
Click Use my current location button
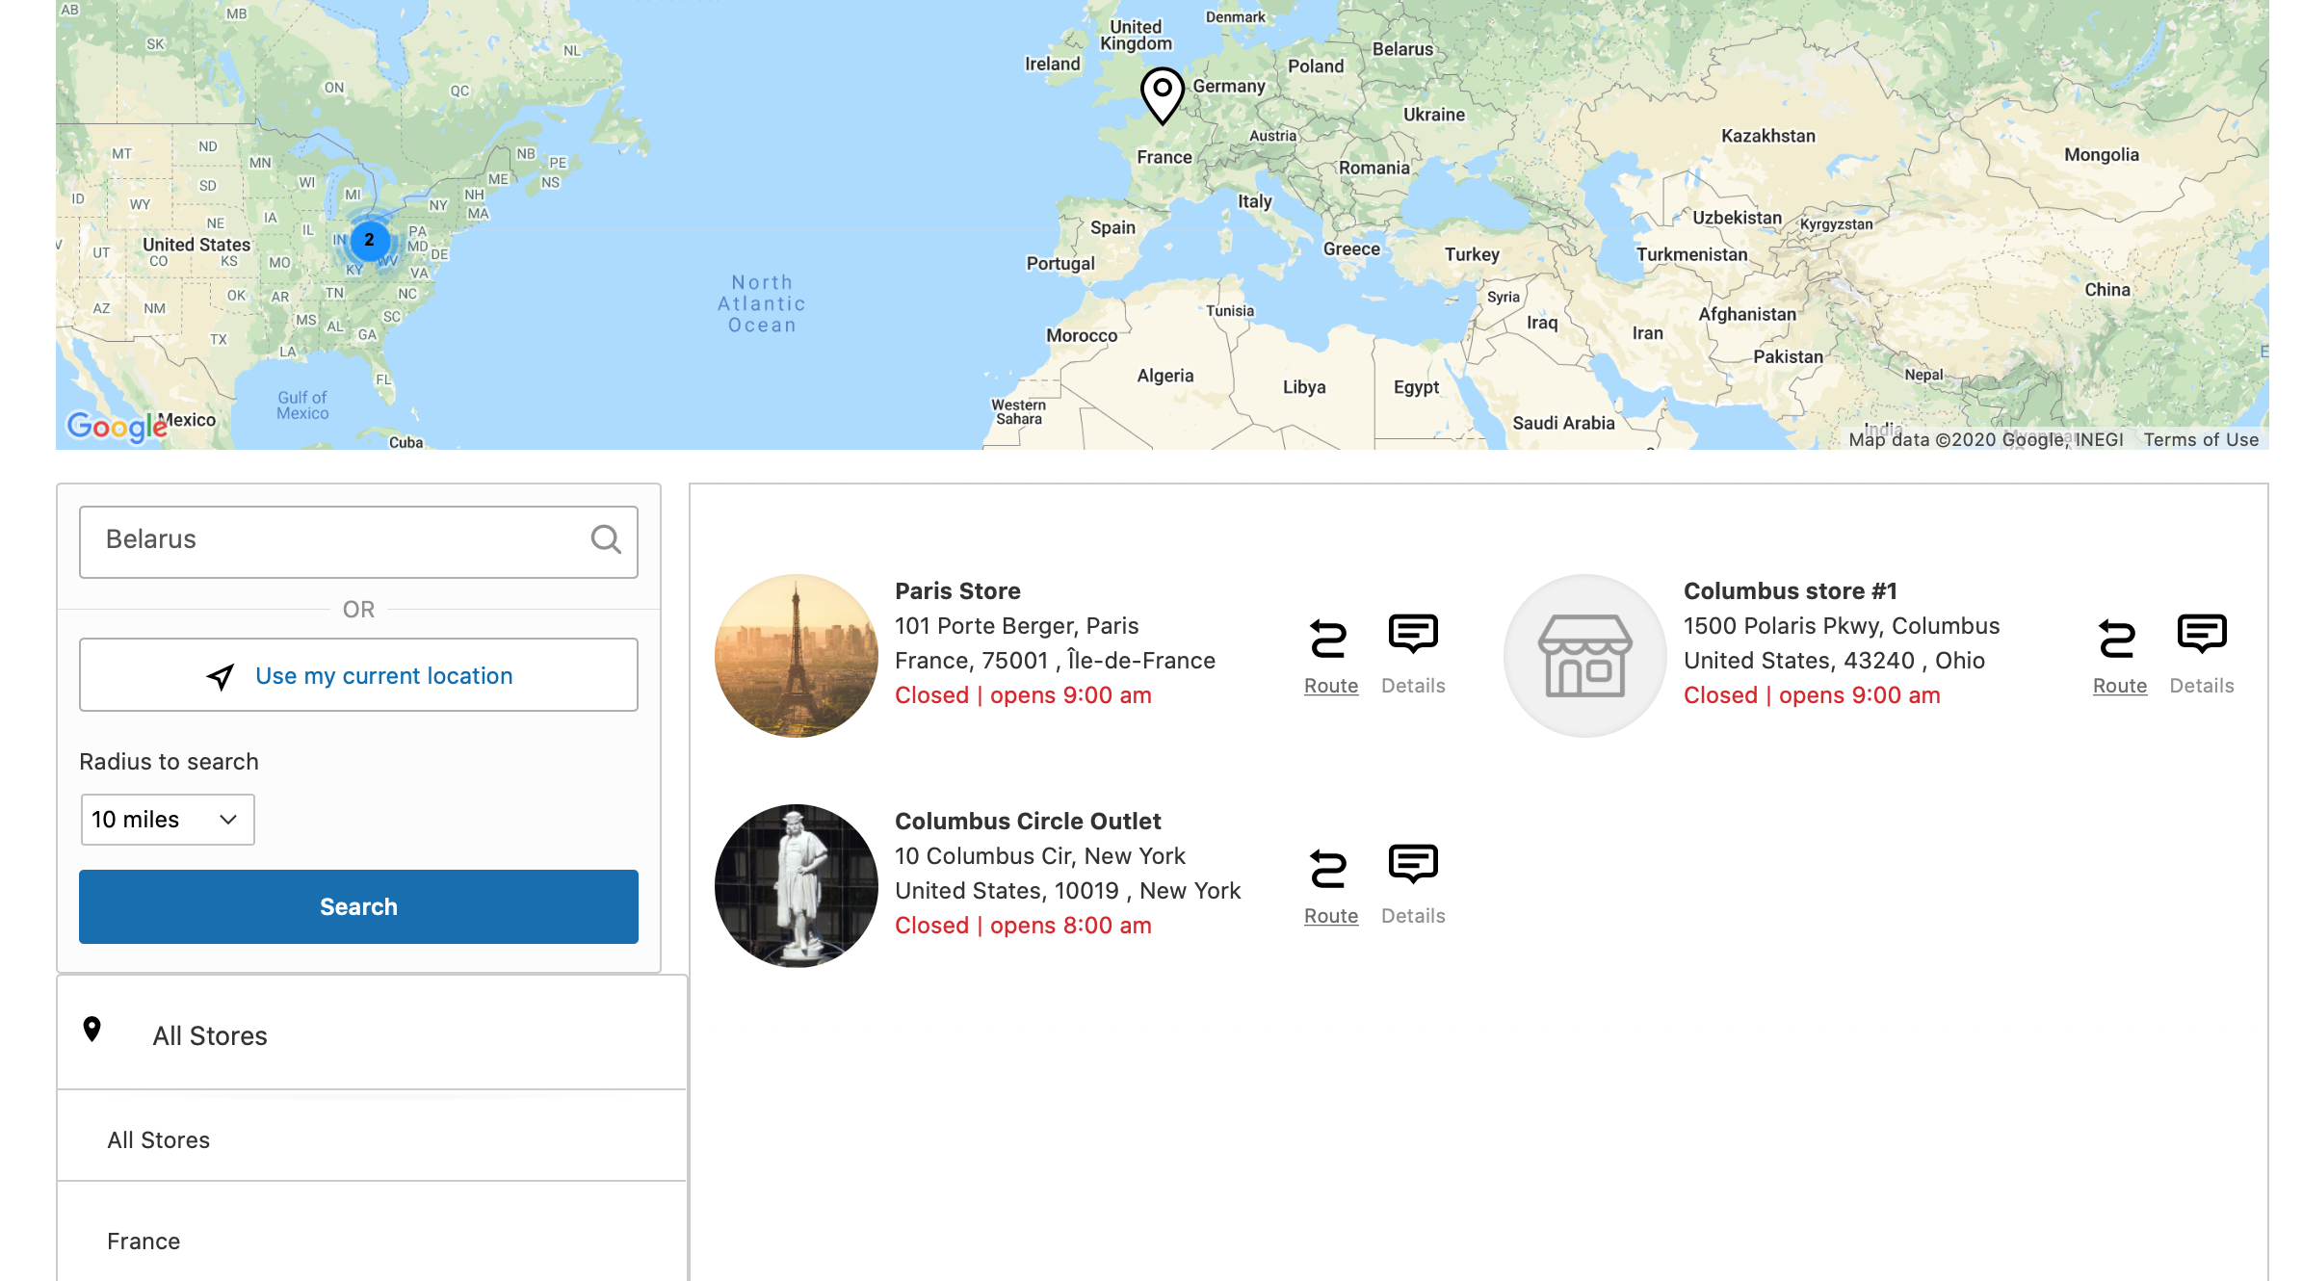point(358,675)
